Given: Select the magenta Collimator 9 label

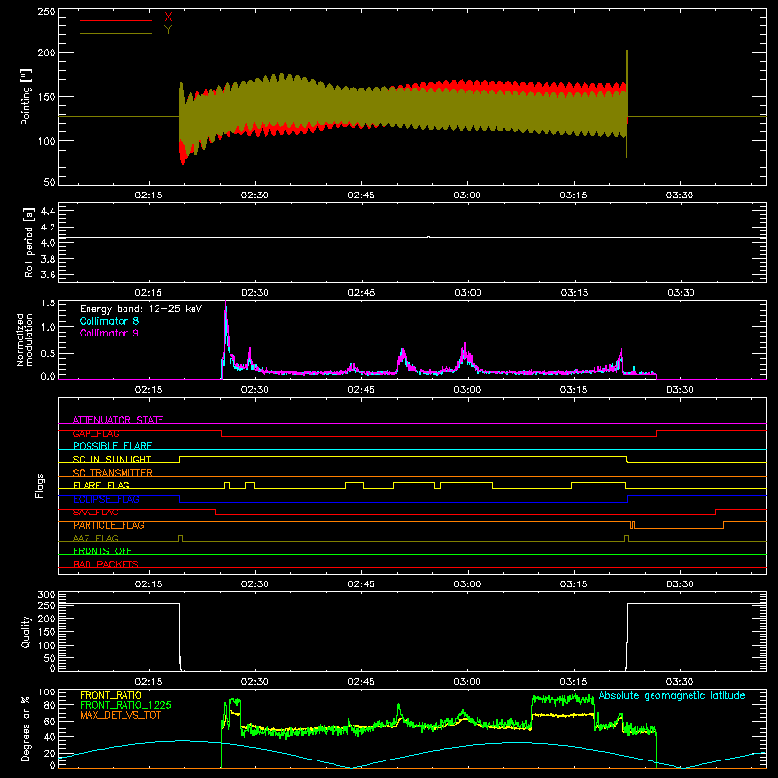Looking at the screenshot, I should coord(109,333).
